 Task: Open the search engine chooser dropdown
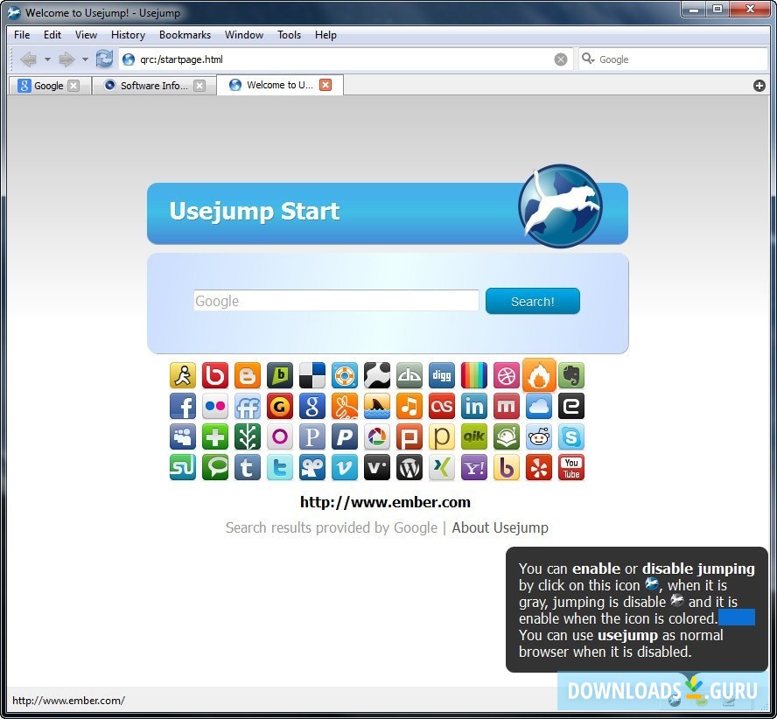click(588, 59)
